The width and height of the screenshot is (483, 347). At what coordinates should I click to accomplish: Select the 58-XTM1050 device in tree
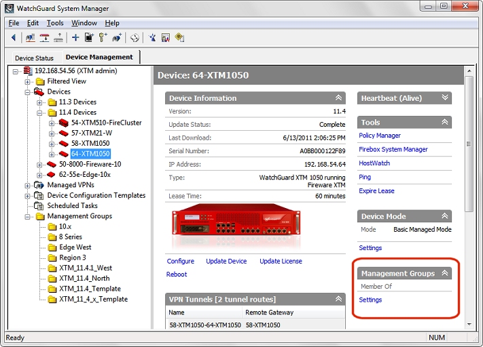pos(90,144)
